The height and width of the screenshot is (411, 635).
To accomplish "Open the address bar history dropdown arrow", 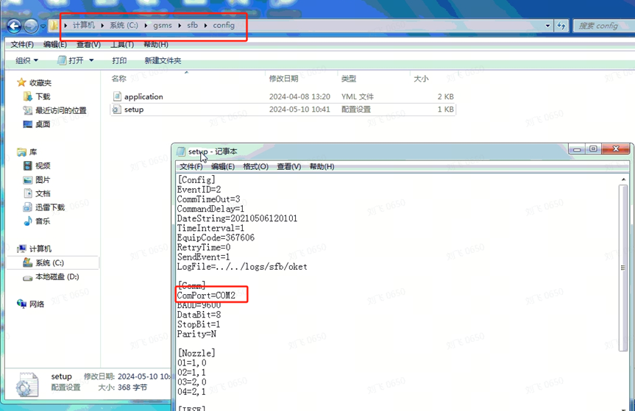I will pyautogui.click(x=547, y=26).
